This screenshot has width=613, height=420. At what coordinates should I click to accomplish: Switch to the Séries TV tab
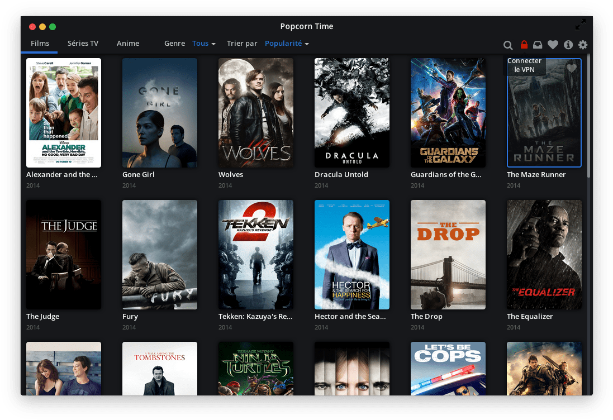[83, 43]
